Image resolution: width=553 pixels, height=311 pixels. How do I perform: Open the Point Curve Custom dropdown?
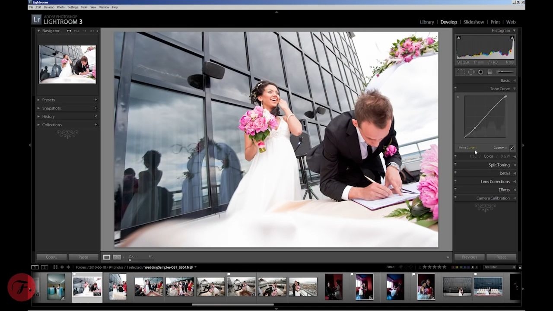[x=500, y=148]
